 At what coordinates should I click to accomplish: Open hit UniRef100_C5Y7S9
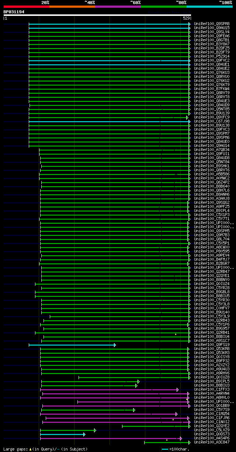(212, 410)
